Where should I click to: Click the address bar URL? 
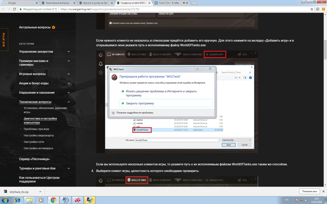click(x=100, y=9)
